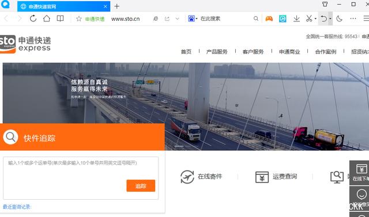Viewport: 369px width, 217px height.
Task: Click the undo closed tab icon
Action: point(324,18)
